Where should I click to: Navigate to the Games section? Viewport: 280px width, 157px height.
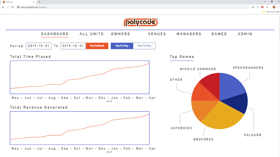(x=219, y=34)
